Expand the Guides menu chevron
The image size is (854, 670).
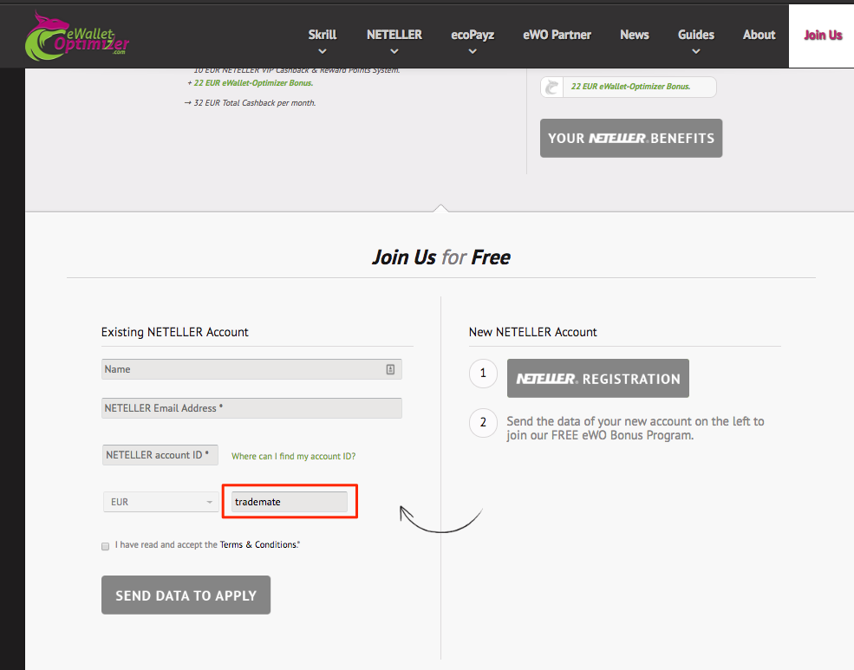(696, 52)
